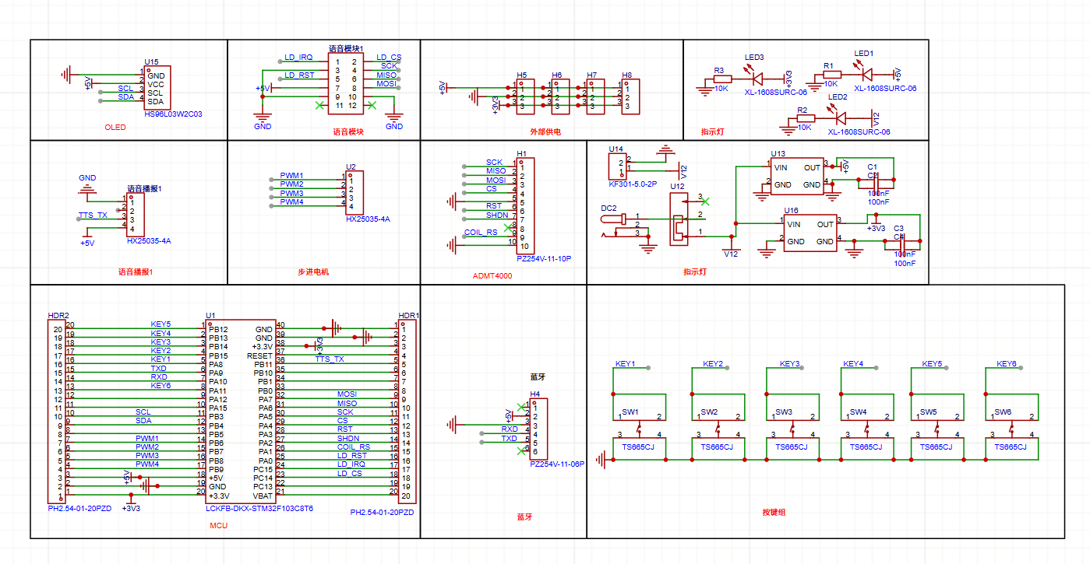The width and height of the screenshot is (1090, 564).
Task: Select resistor R1 symbol
Action: [x=831, y=75]
